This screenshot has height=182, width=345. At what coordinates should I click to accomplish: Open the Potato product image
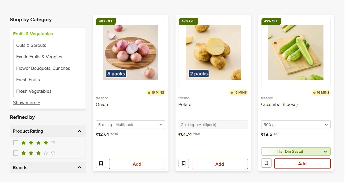tap(213, 53)
